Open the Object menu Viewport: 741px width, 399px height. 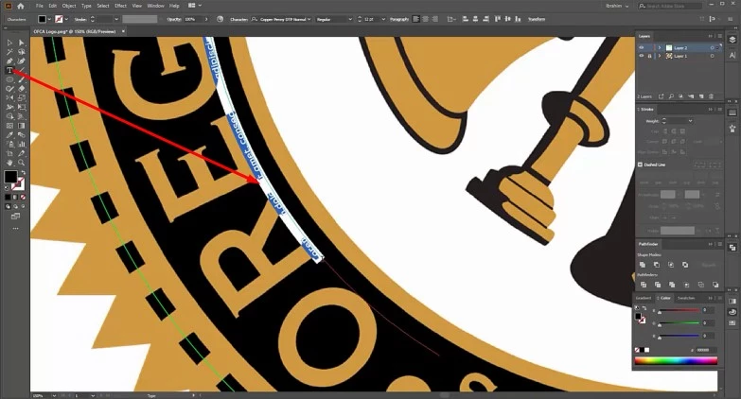69,6
